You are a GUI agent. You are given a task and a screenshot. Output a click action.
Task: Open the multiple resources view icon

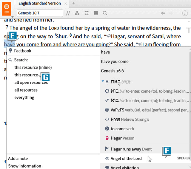[96, 13]
